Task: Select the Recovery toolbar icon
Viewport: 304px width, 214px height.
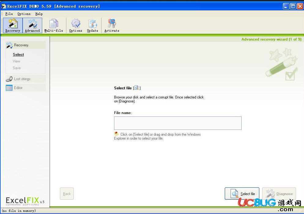Action: [x=13, y=25]
